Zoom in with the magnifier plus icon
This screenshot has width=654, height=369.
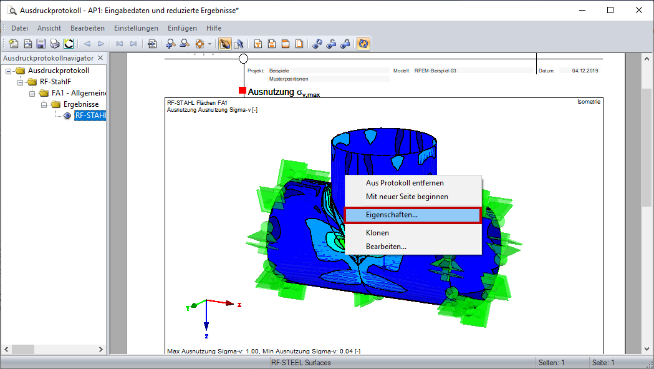point(171,44)
